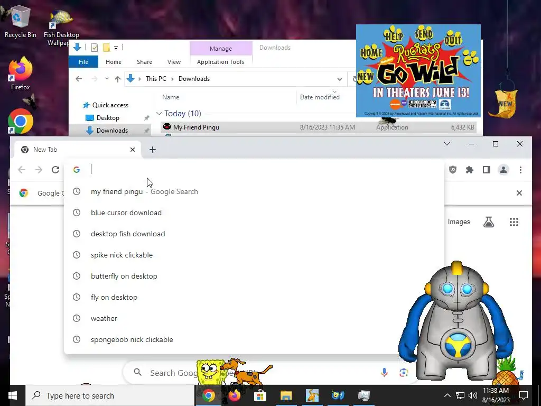Launch Google Chrome desktop shortcut

pos(21,122)
